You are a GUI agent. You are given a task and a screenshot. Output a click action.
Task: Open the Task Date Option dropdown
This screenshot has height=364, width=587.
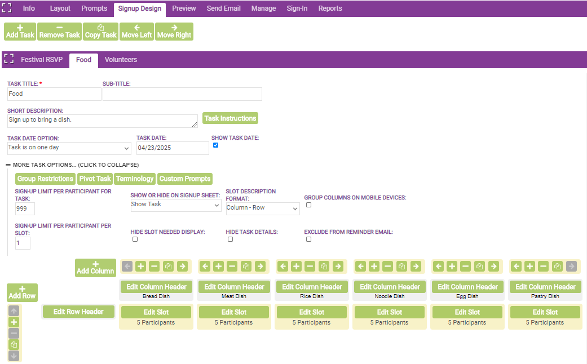pyautogui.click(x=69, y=148)
